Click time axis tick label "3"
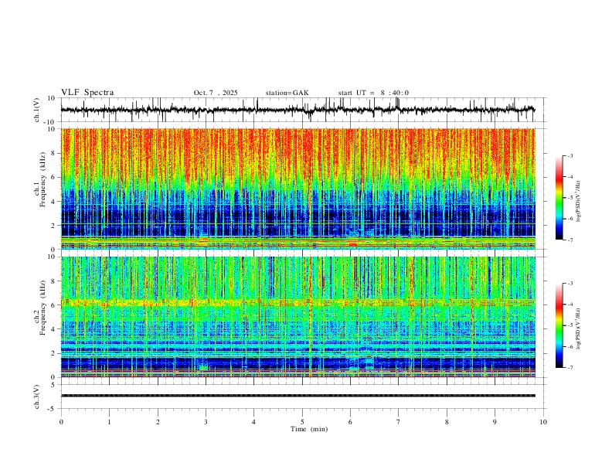 pyautogui.click(x=206, y=422)
